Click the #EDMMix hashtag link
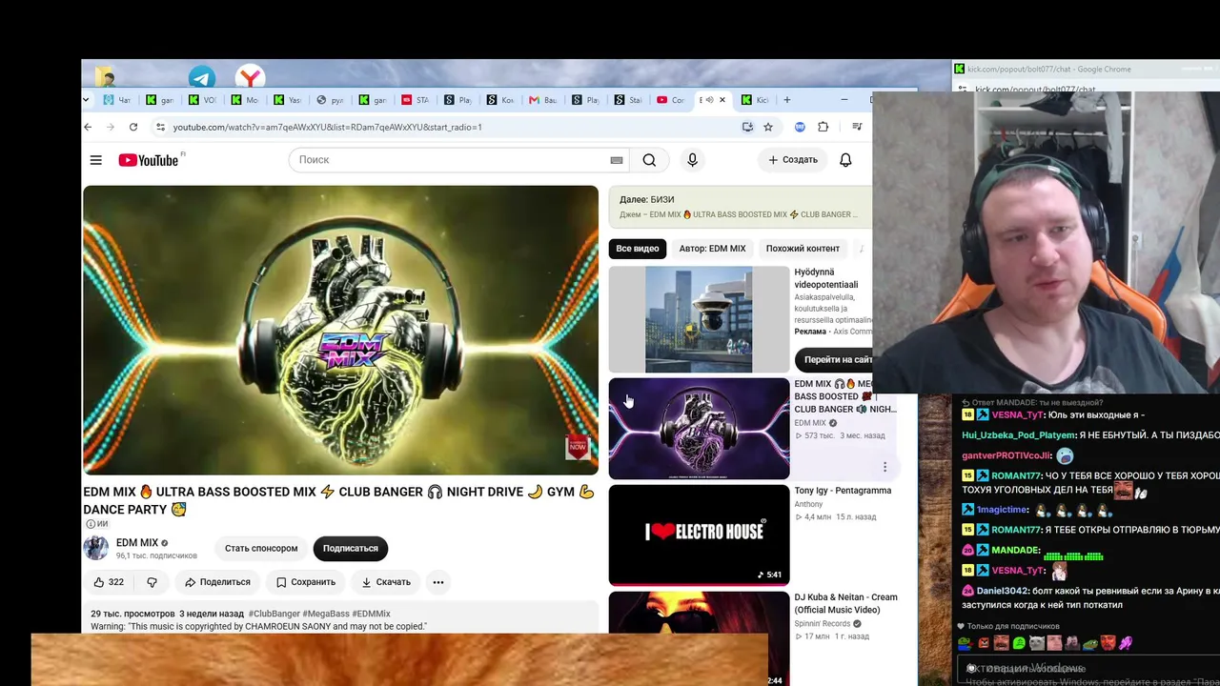 (x=372, y=614)
